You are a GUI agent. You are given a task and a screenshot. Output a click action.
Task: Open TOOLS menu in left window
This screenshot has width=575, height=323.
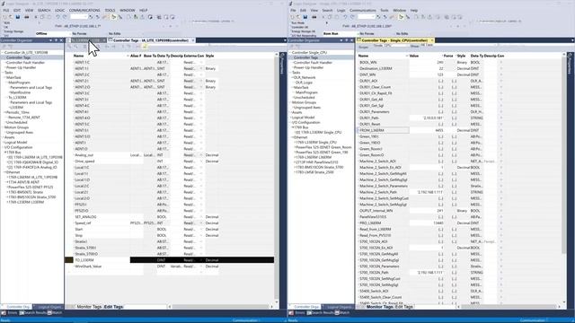pos(110,10)
